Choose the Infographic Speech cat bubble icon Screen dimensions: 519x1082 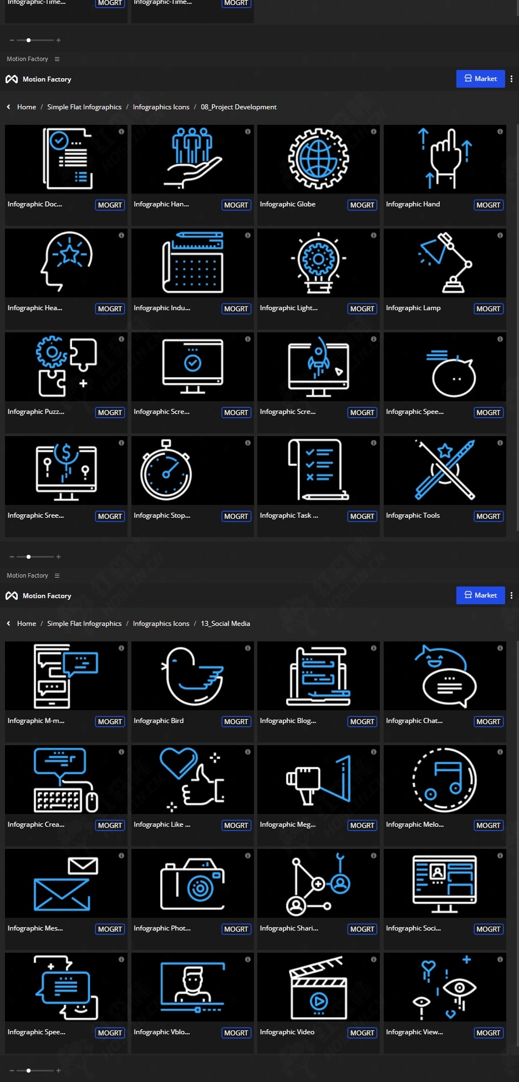[445, 366]
